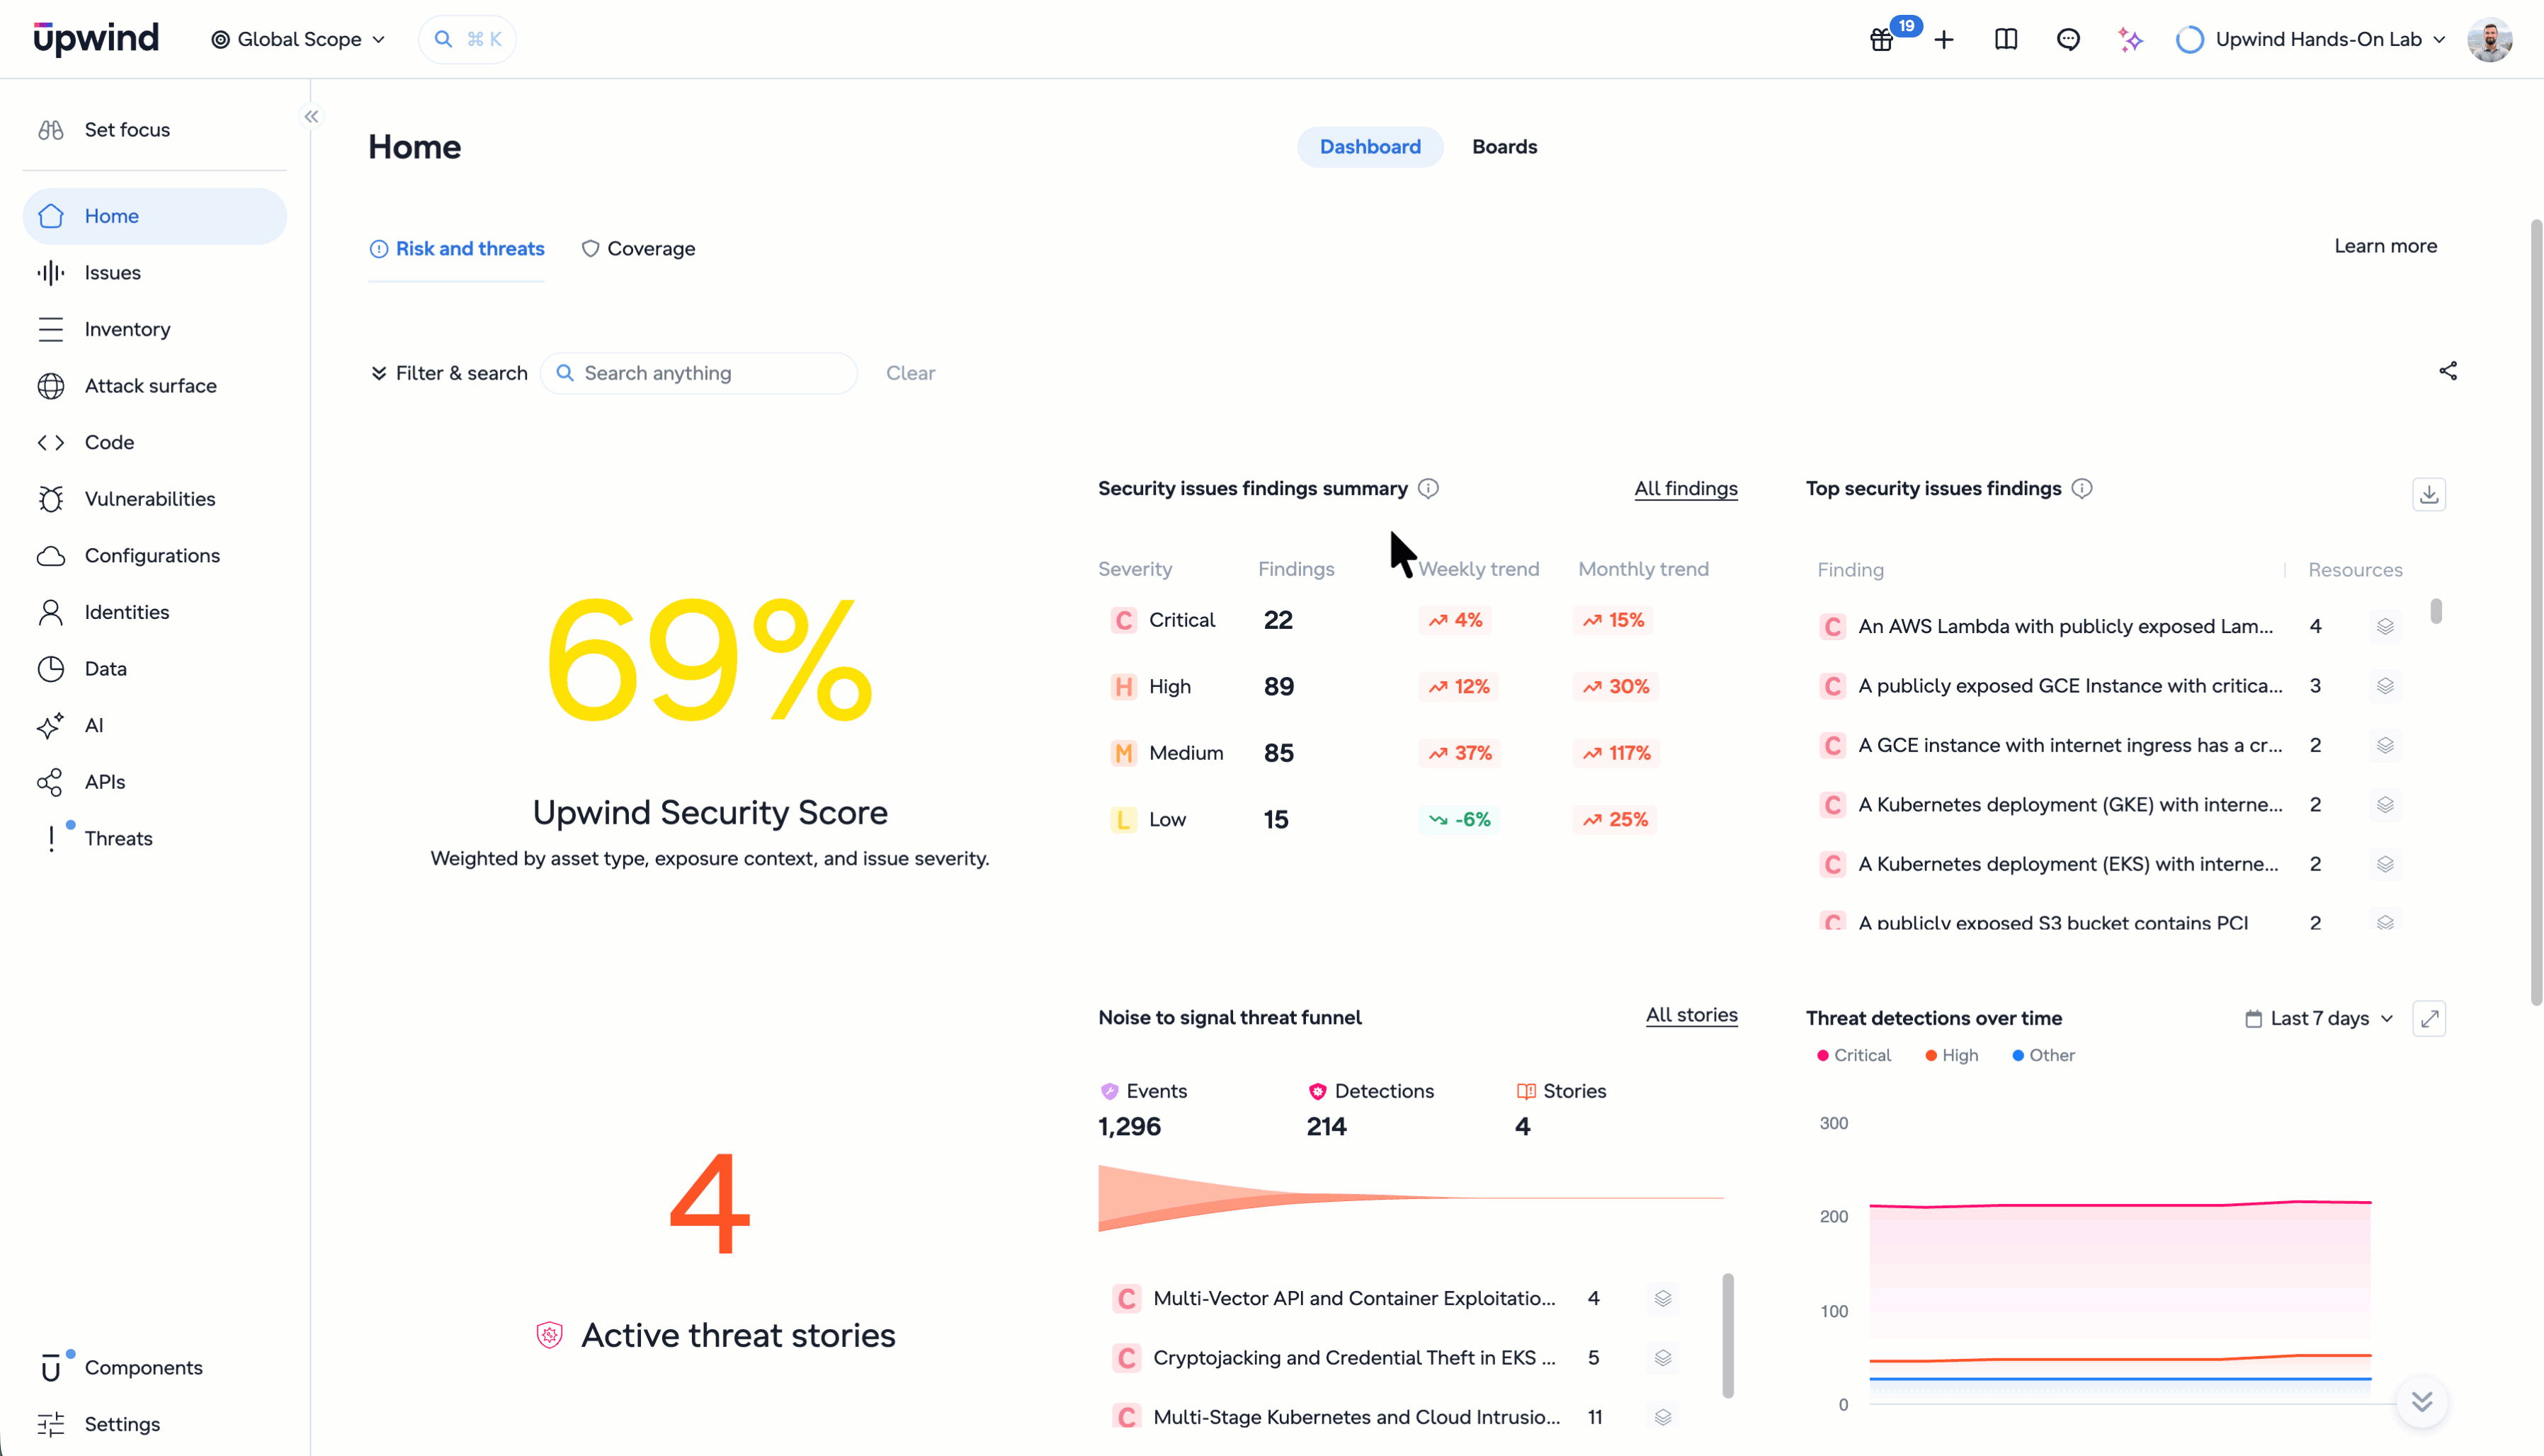Open layers icon for GCE instance internet ingress
The width and height of the screenshot is (2544, 1456).
2385,746
